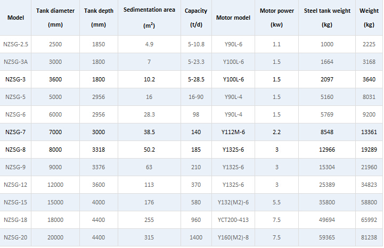Select the Sedimentation area column header
Screen dimensions: 384x248
(149, 18)
